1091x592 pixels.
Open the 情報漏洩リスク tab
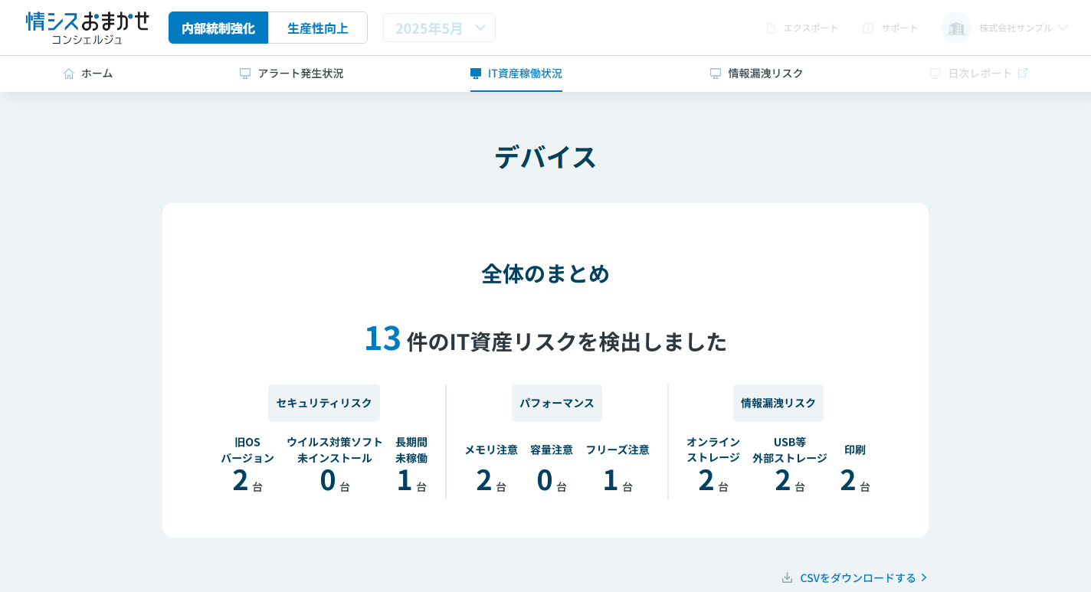pos(765,74)
